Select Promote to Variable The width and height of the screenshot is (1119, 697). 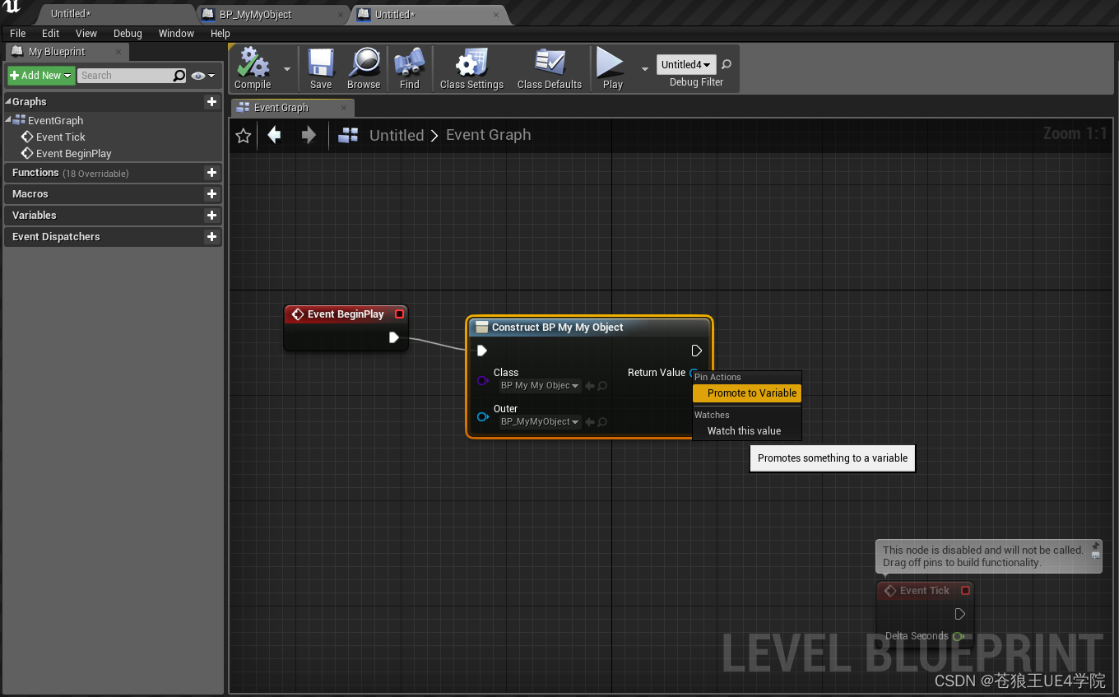[x=747, y=393]
